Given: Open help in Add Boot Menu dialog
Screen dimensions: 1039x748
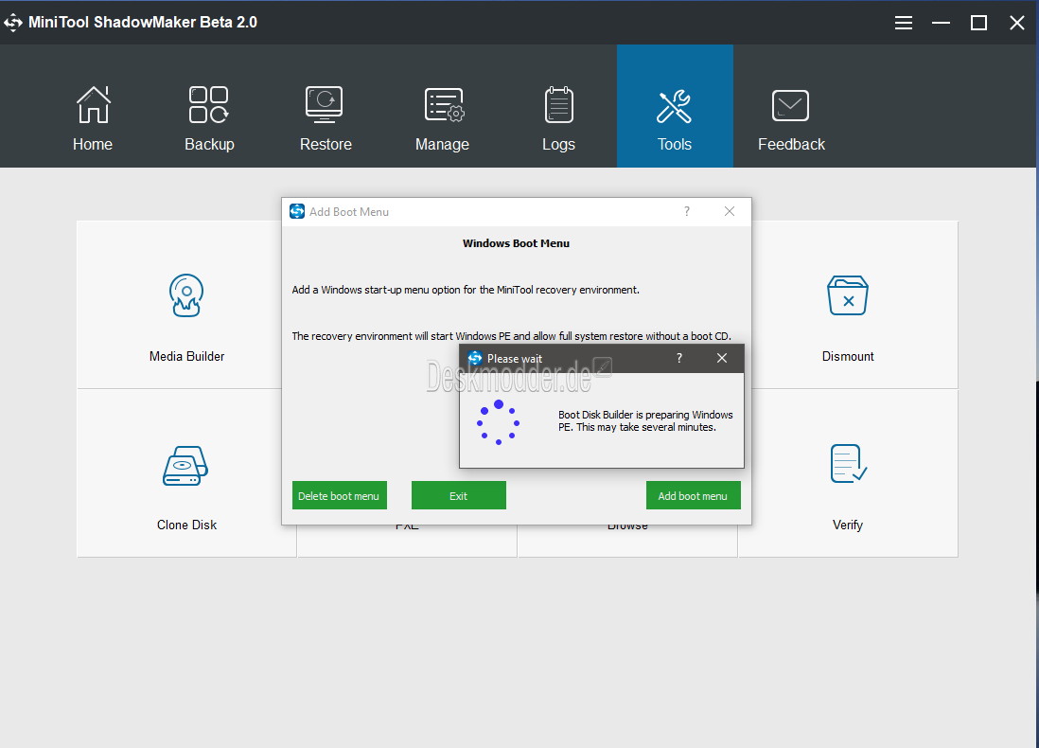Looking at the screenshot, I should [x=686, y=211].
